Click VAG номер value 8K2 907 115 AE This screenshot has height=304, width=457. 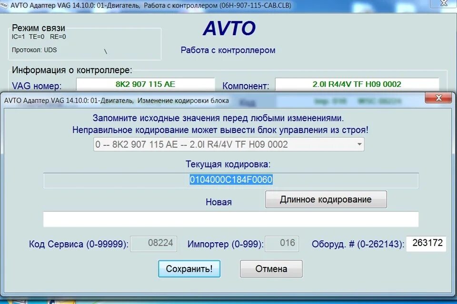(x=146, y=85)
